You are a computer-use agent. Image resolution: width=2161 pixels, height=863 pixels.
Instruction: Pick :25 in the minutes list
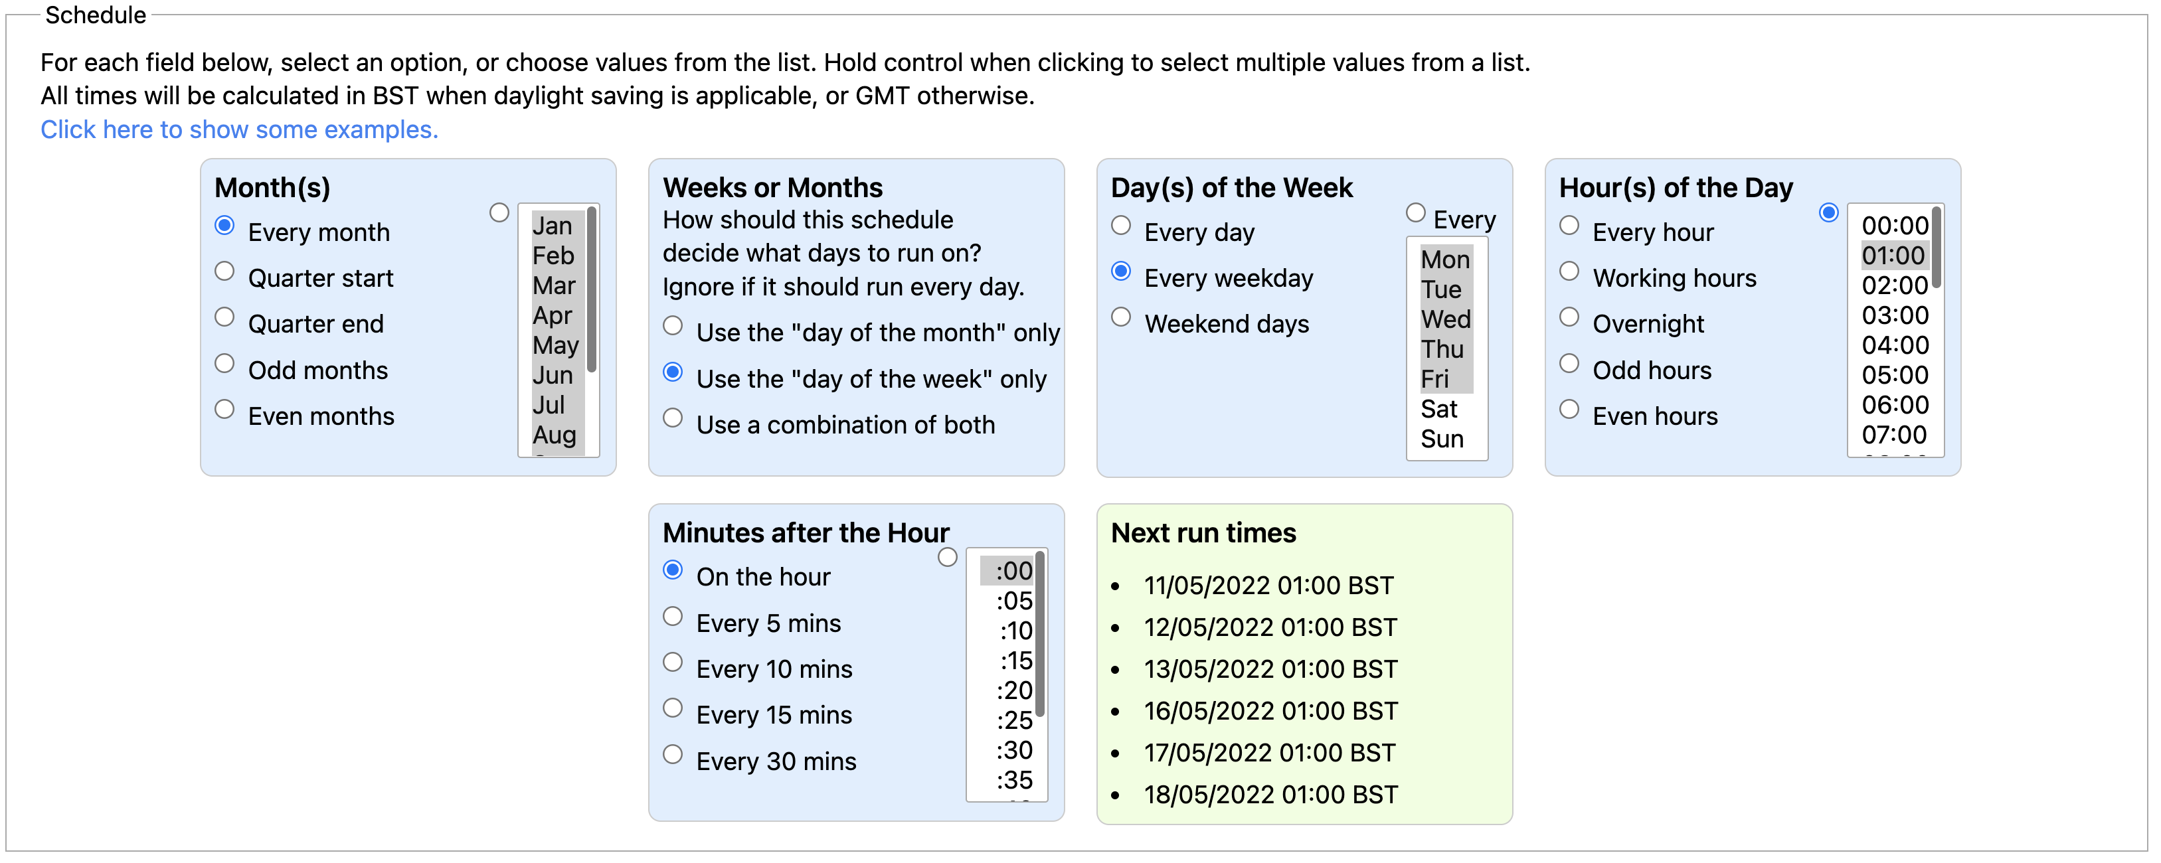point(1013,720)
